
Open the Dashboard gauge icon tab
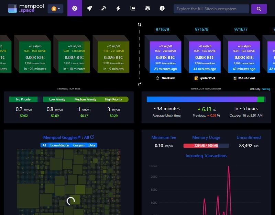(x=75, y=8)
